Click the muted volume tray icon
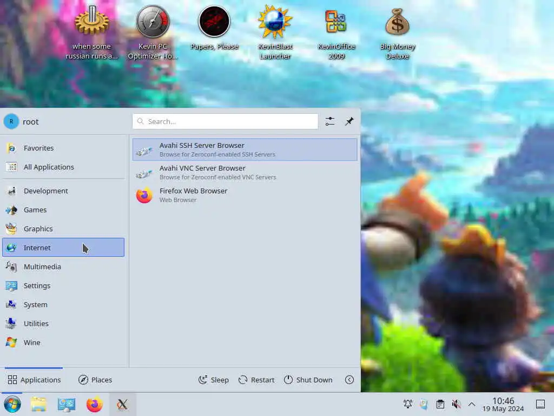 (x=456, y=404)
